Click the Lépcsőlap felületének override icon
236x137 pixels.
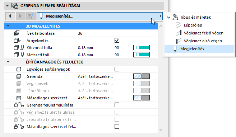tap(19, 119)
